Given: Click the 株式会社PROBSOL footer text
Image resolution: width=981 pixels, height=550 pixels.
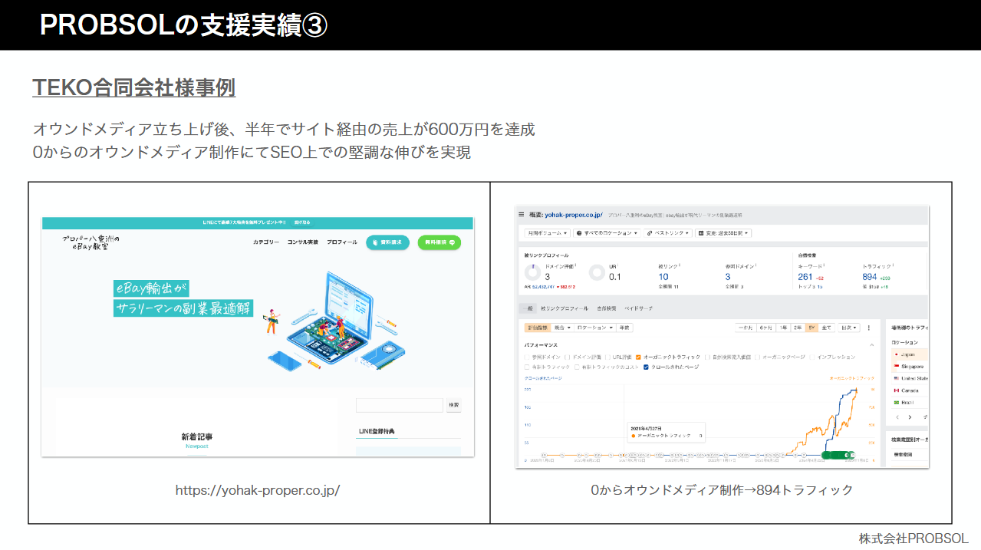Looking at the screenshot, I should 914,538.
